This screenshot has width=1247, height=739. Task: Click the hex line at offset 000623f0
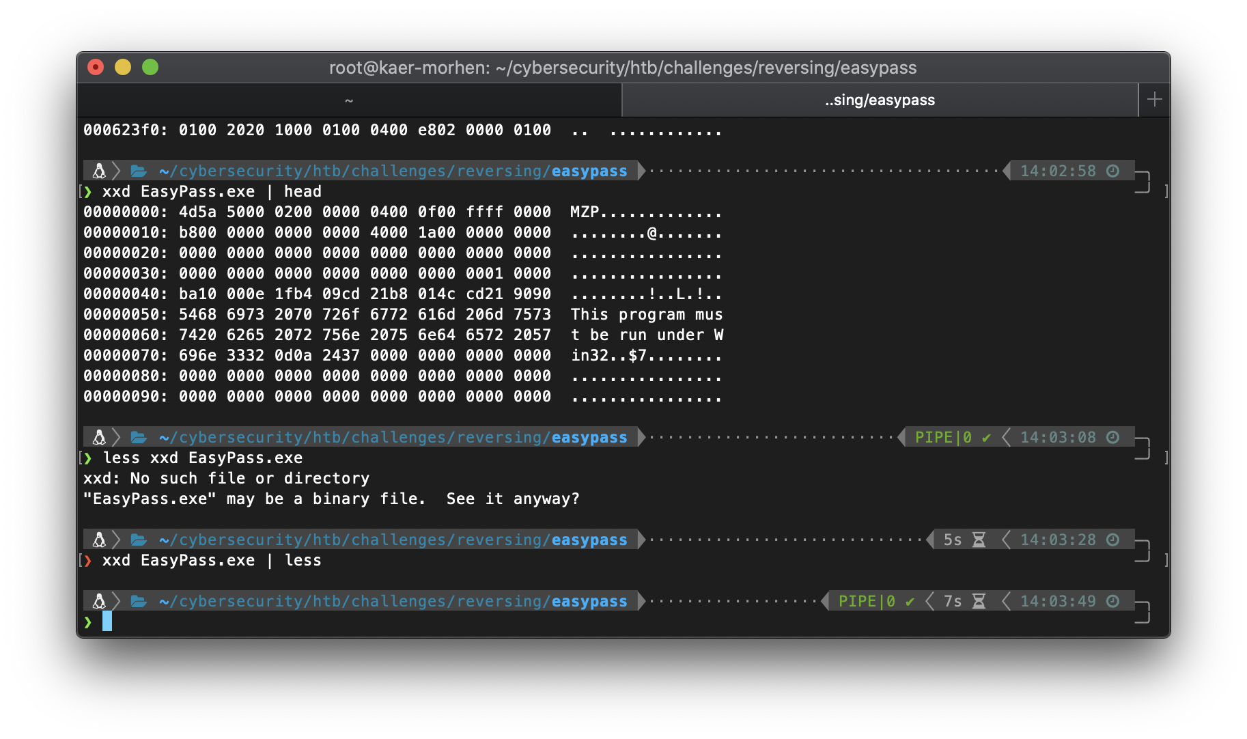click(402, 130)
